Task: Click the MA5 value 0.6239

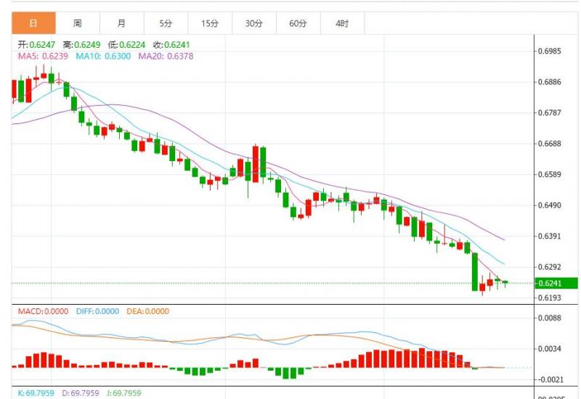Action: pos(55,57)
